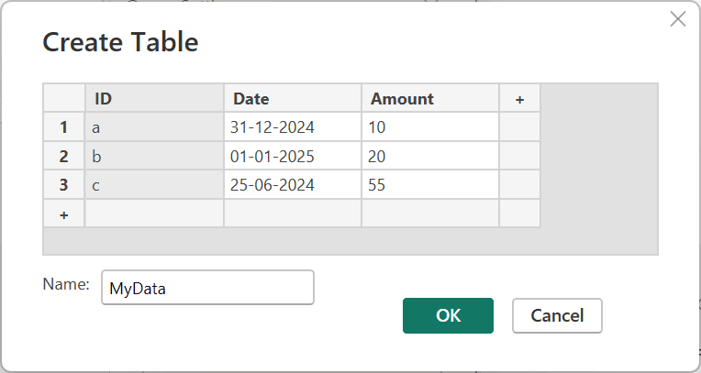Viewport: 701px width, 373px height.
Task: Click the plus icon to add a column
Action: [x=519, y=99]
